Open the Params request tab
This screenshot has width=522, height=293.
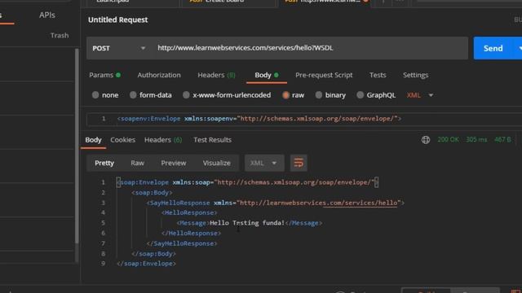pyautogui.click(x=104, y=75)
